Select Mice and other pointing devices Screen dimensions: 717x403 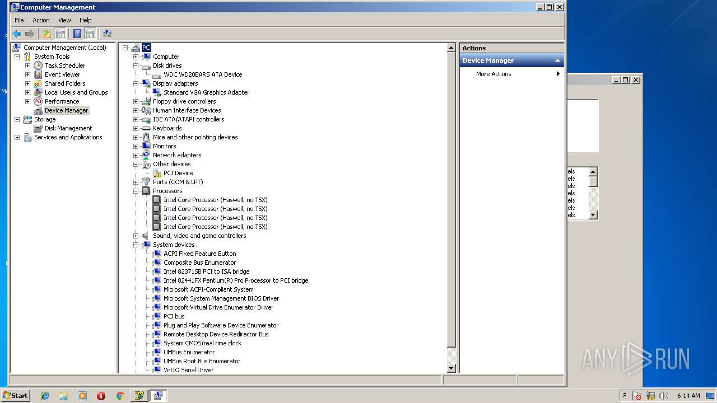[195, 137]
